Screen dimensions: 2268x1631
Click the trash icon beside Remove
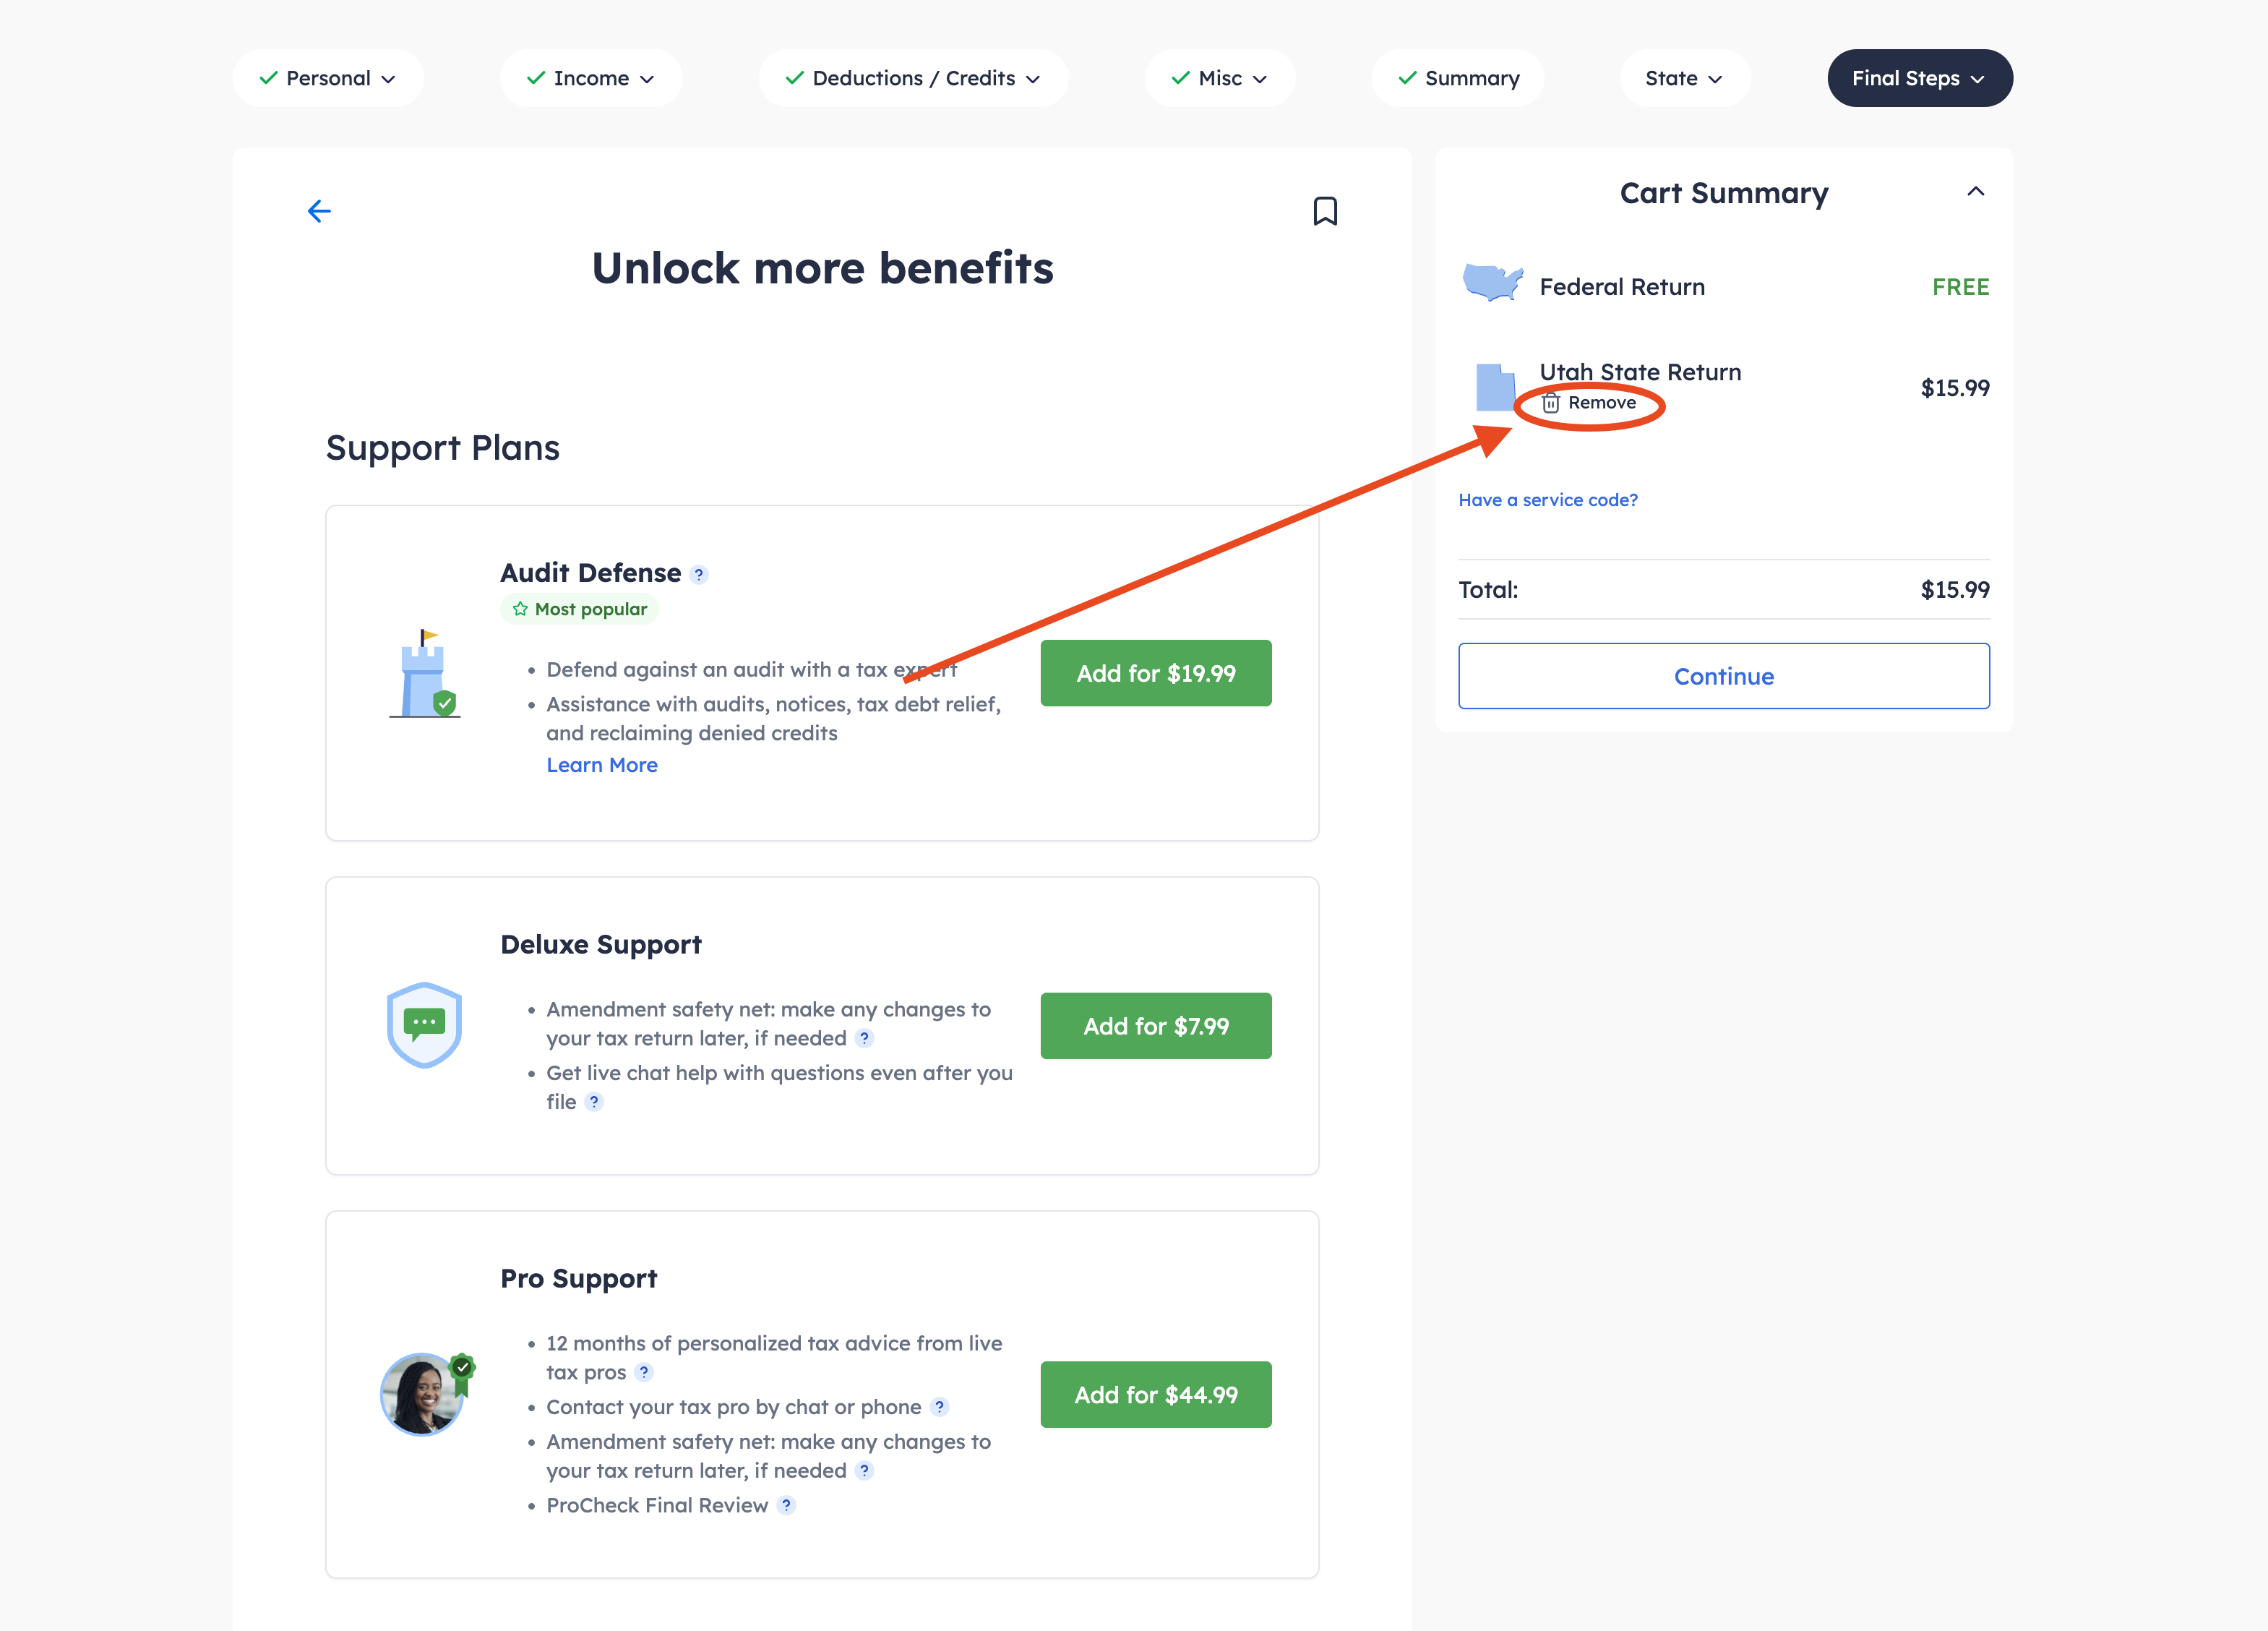1551,403
